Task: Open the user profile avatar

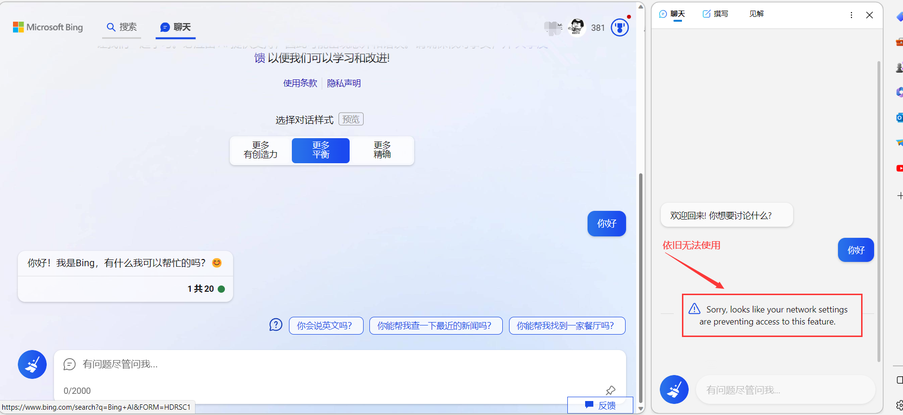Action: [x=576, y=27]
